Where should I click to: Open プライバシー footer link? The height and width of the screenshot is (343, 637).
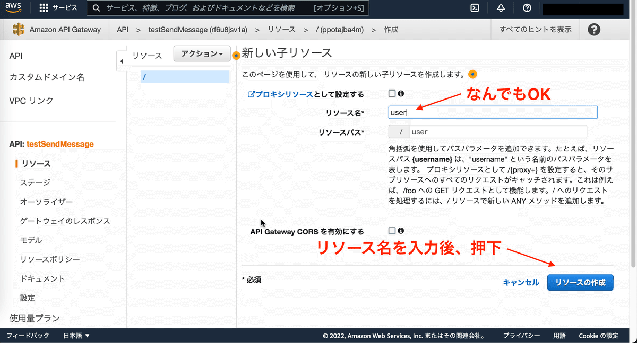(x=522, y=336)
